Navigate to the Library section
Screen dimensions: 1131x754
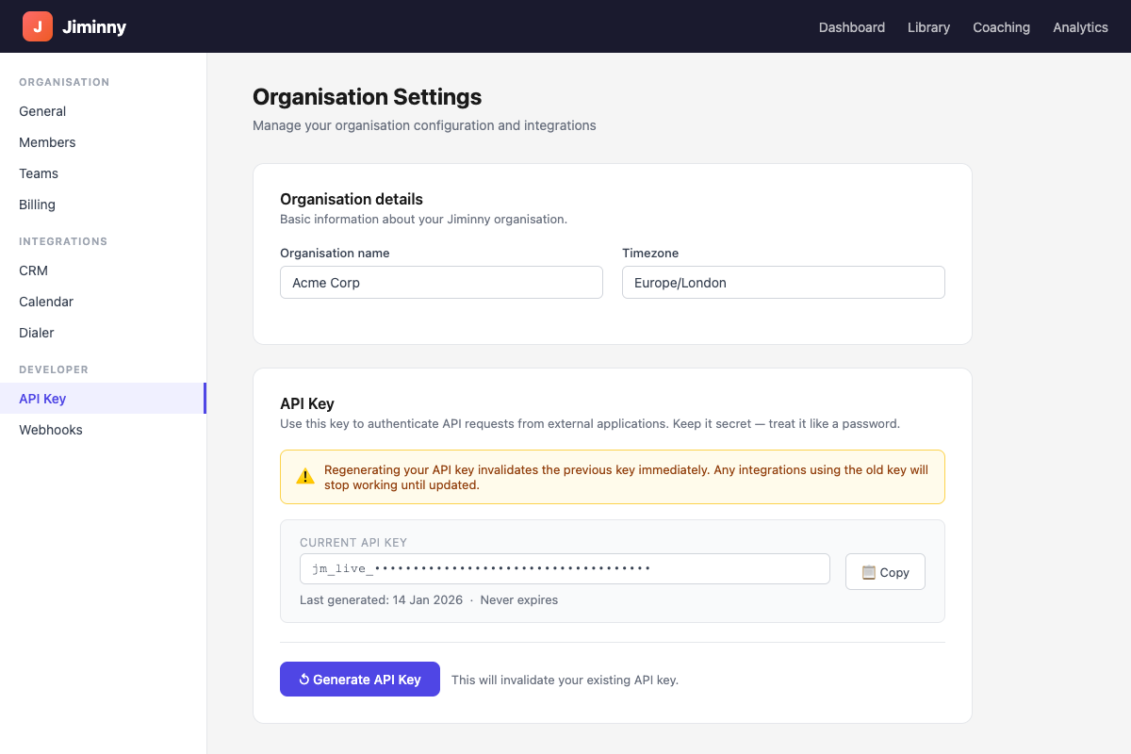928,27
